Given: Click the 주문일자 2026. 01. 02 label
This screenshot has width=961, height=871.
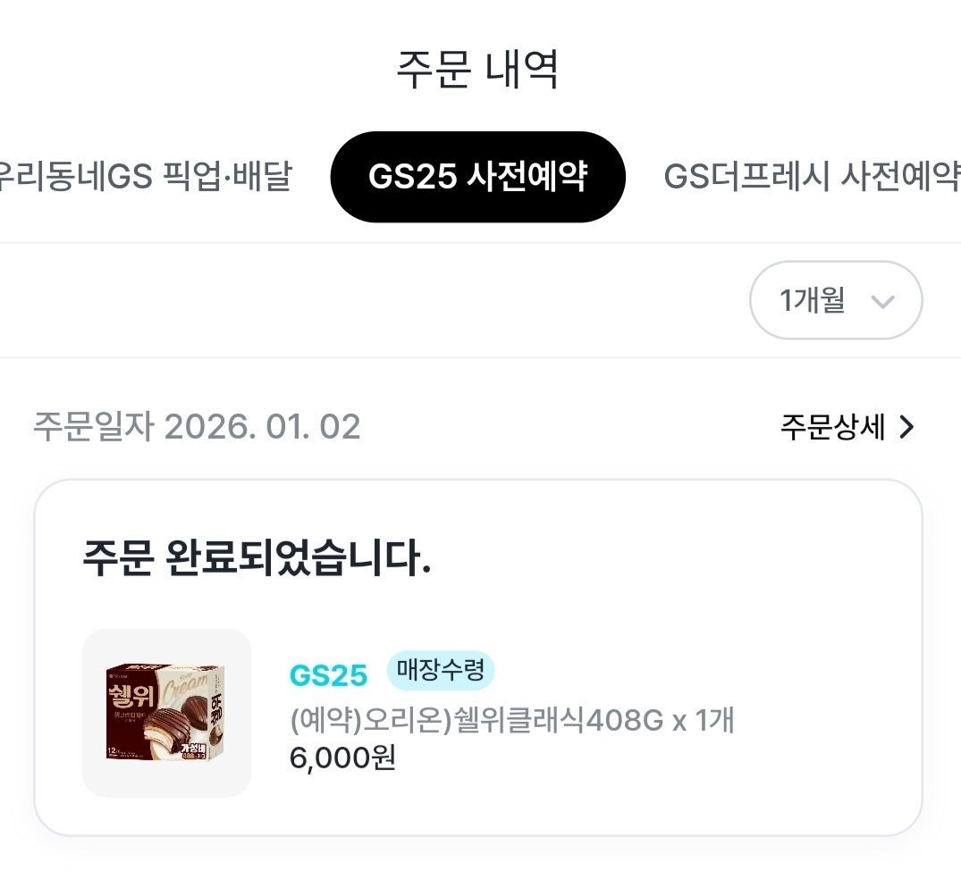Looking at the screenshot, I should click(197, 427).
